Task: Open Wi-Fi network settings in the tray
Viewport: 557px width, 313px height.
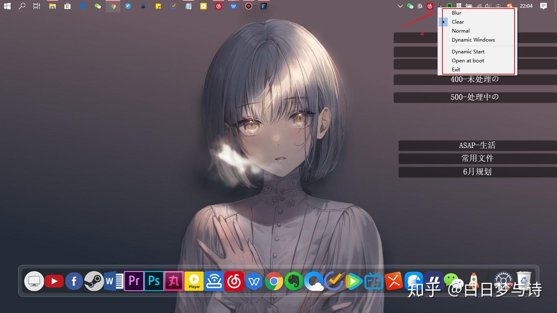Action: coord(480,6)
